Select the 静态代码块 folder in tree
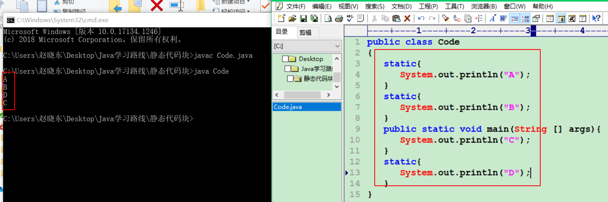This screenshot has width=608, height=202. click(x=318, y=78)
